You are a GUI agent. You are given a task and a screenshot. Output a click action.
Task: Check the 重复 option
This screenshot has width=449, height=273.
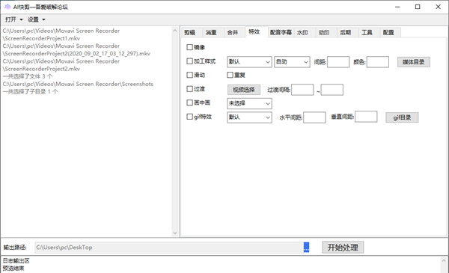click(230, 75)
